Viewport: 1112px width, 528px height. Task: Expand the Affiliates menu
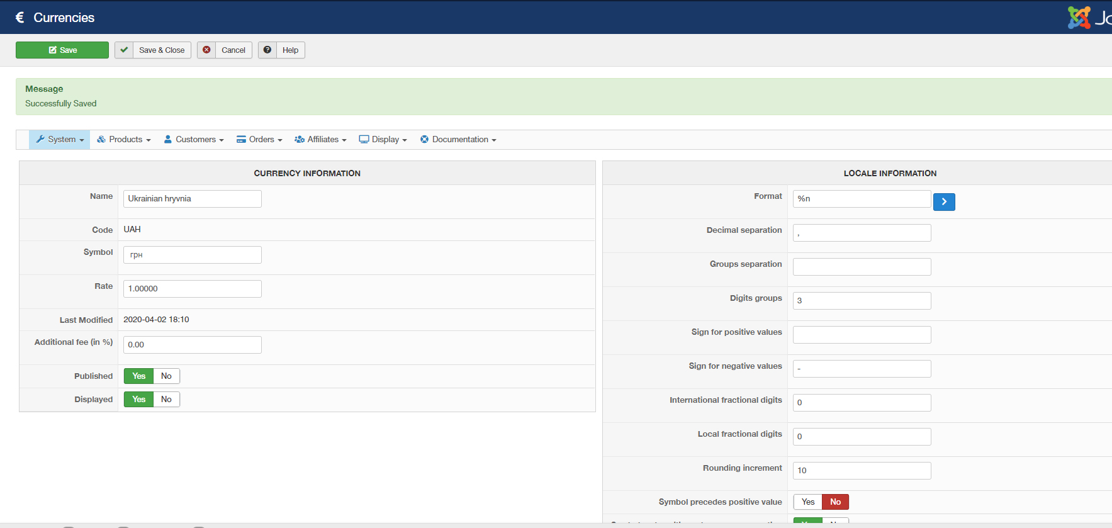[320, 140]
